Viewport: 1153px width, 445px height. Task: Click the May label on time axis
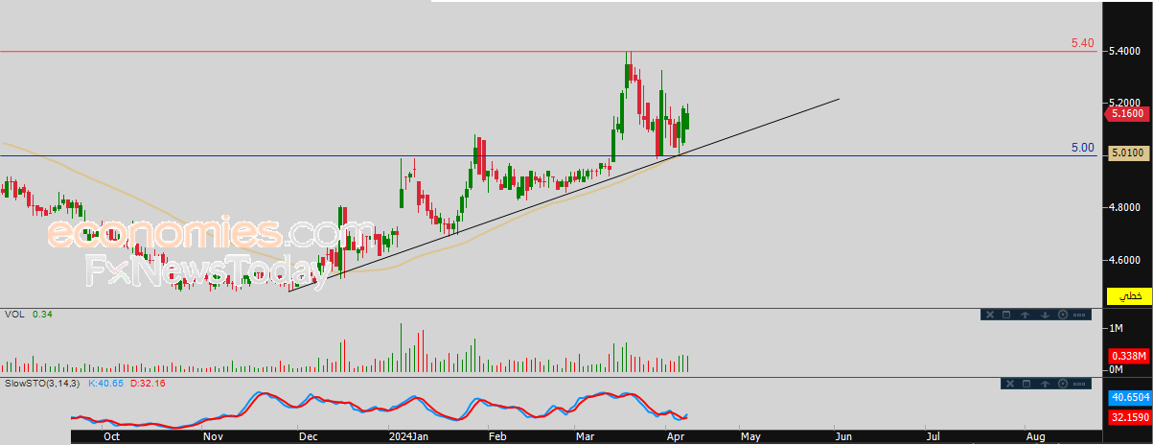pyautogui.click(x=749, y=436)
